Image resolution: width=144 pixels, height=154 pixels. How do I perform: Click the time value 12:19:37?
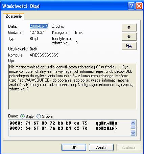(x=37, y=32)
